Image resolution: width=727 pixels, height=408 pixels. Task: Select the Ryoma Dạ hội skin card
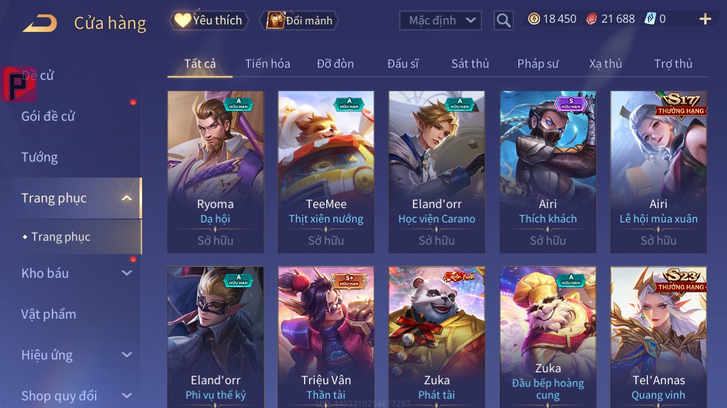pyautogui.click(x=215, y=172)
